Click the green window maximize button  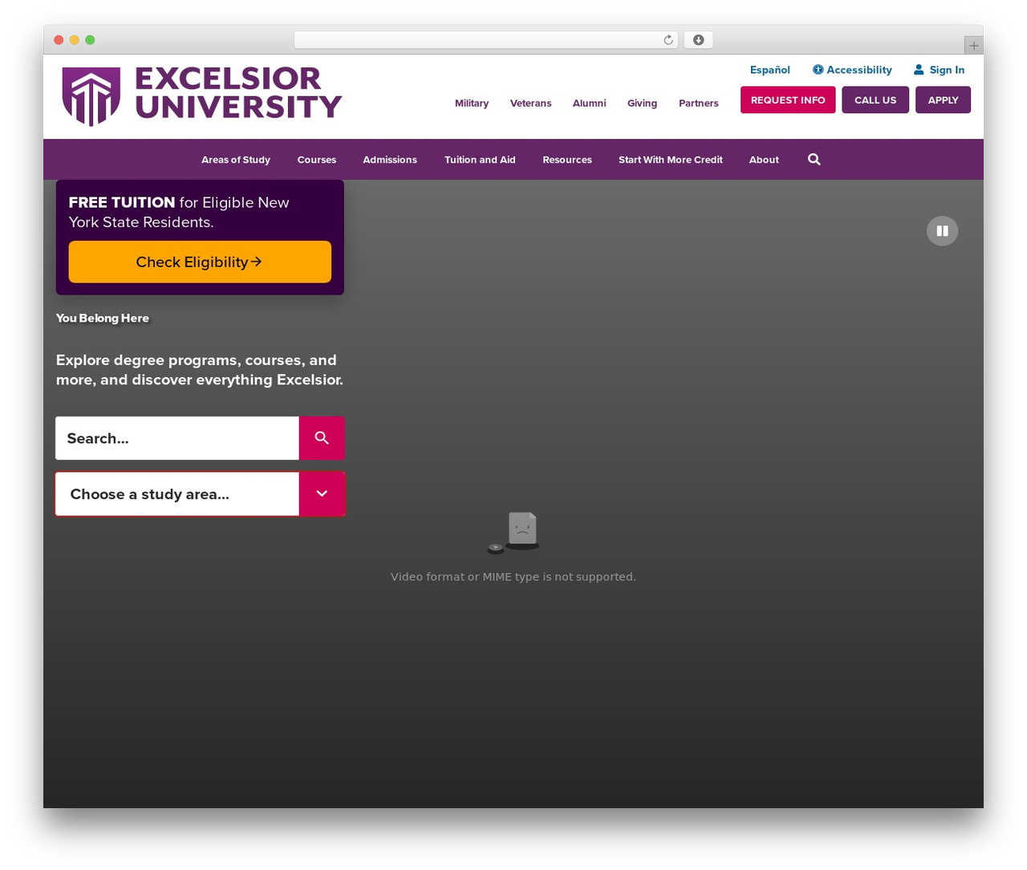[90, 40]
